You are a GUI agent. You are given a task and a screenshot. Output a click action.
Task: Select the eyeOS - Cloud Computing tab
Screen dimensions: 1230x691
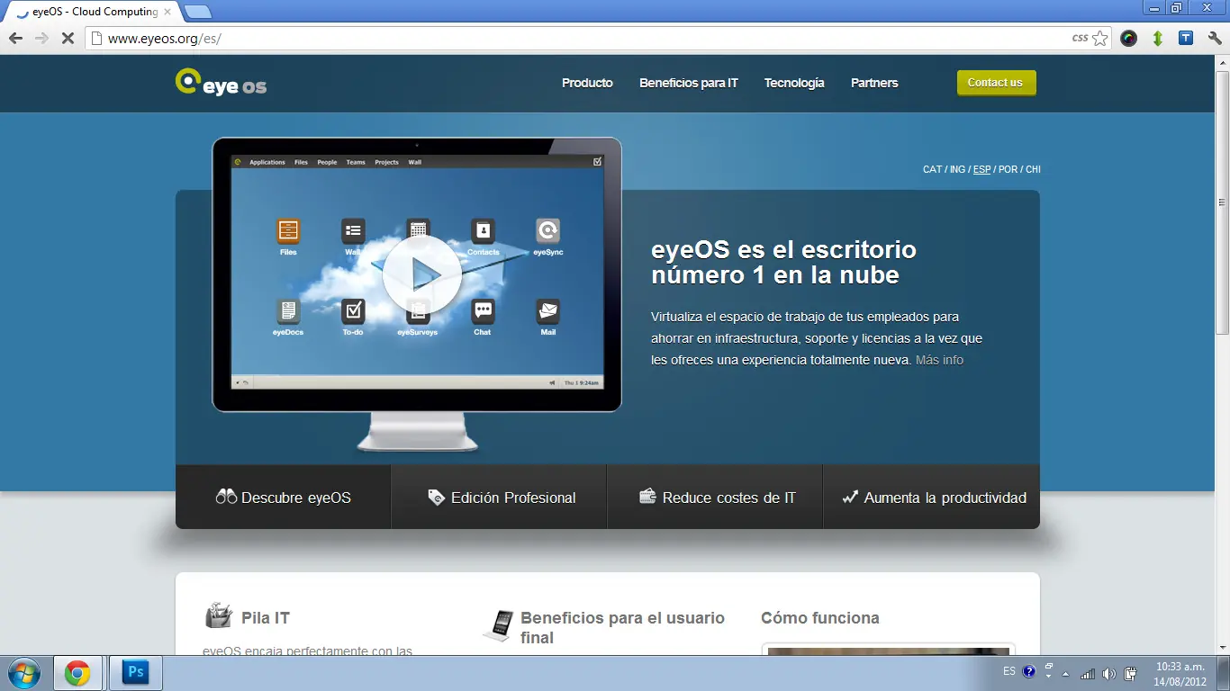point(93,12)
